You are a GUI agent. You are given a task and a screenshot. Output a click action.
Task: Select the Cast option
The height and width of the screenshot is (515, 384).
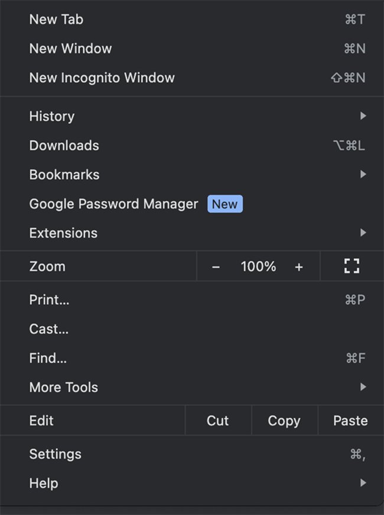click(48, 329)
